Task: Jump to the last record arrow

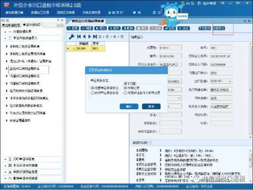Action: click(95, 36)
